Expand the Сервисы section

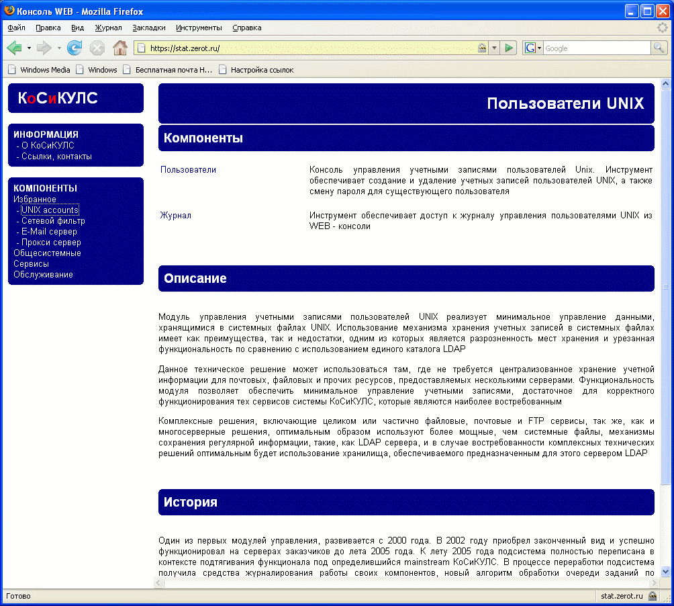[x=31, y=263]
